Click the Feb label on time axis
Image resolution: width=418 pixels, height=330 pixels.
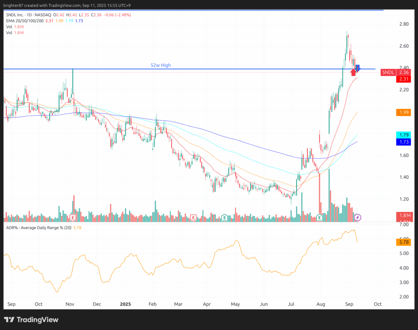[153, 304]
